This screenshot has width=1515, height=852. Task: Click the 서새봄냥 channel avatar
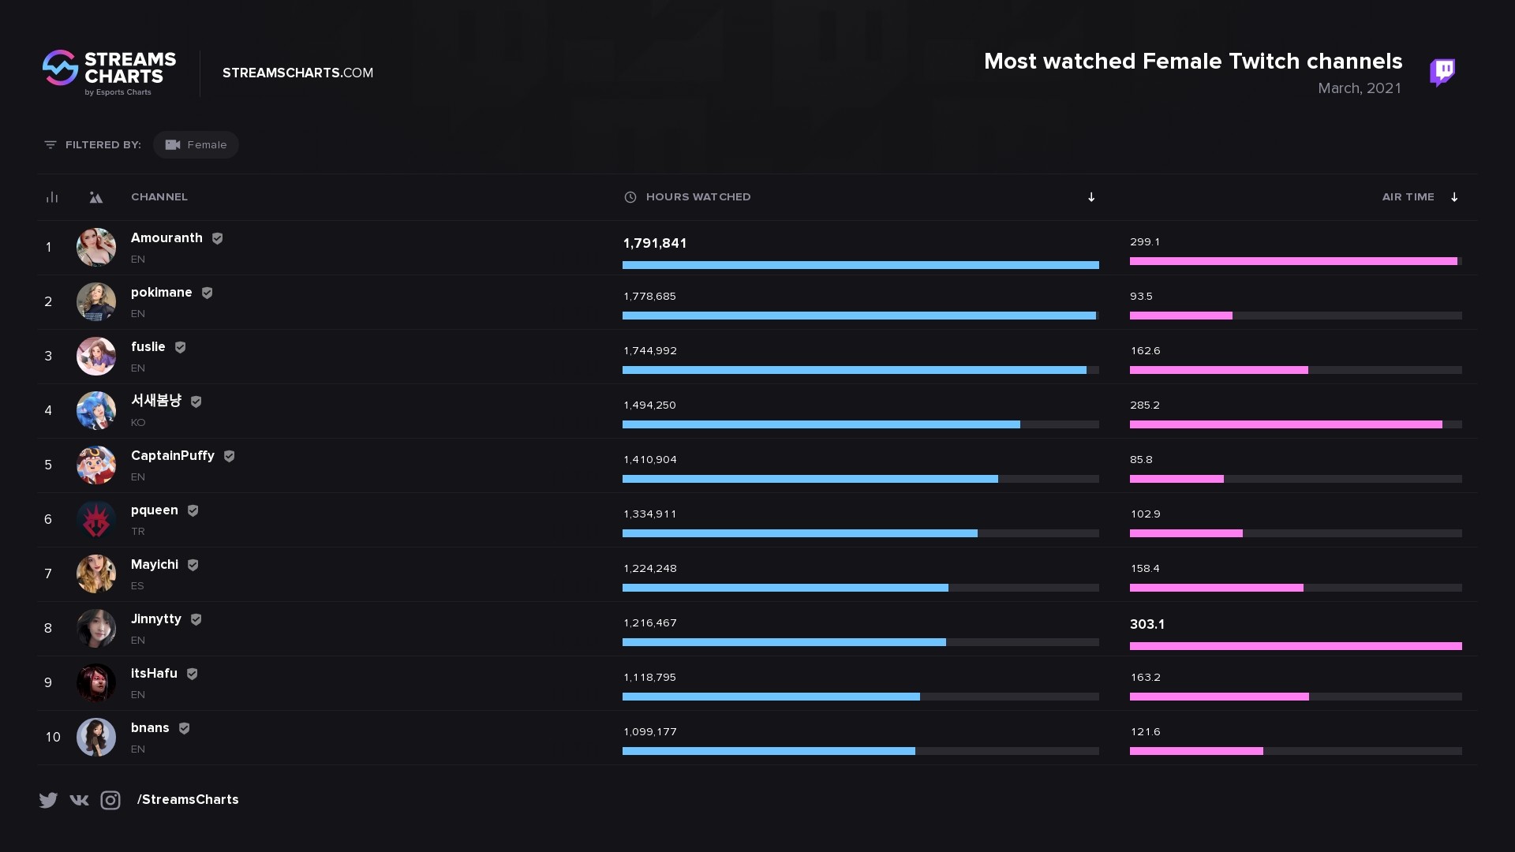pos(96,411)
